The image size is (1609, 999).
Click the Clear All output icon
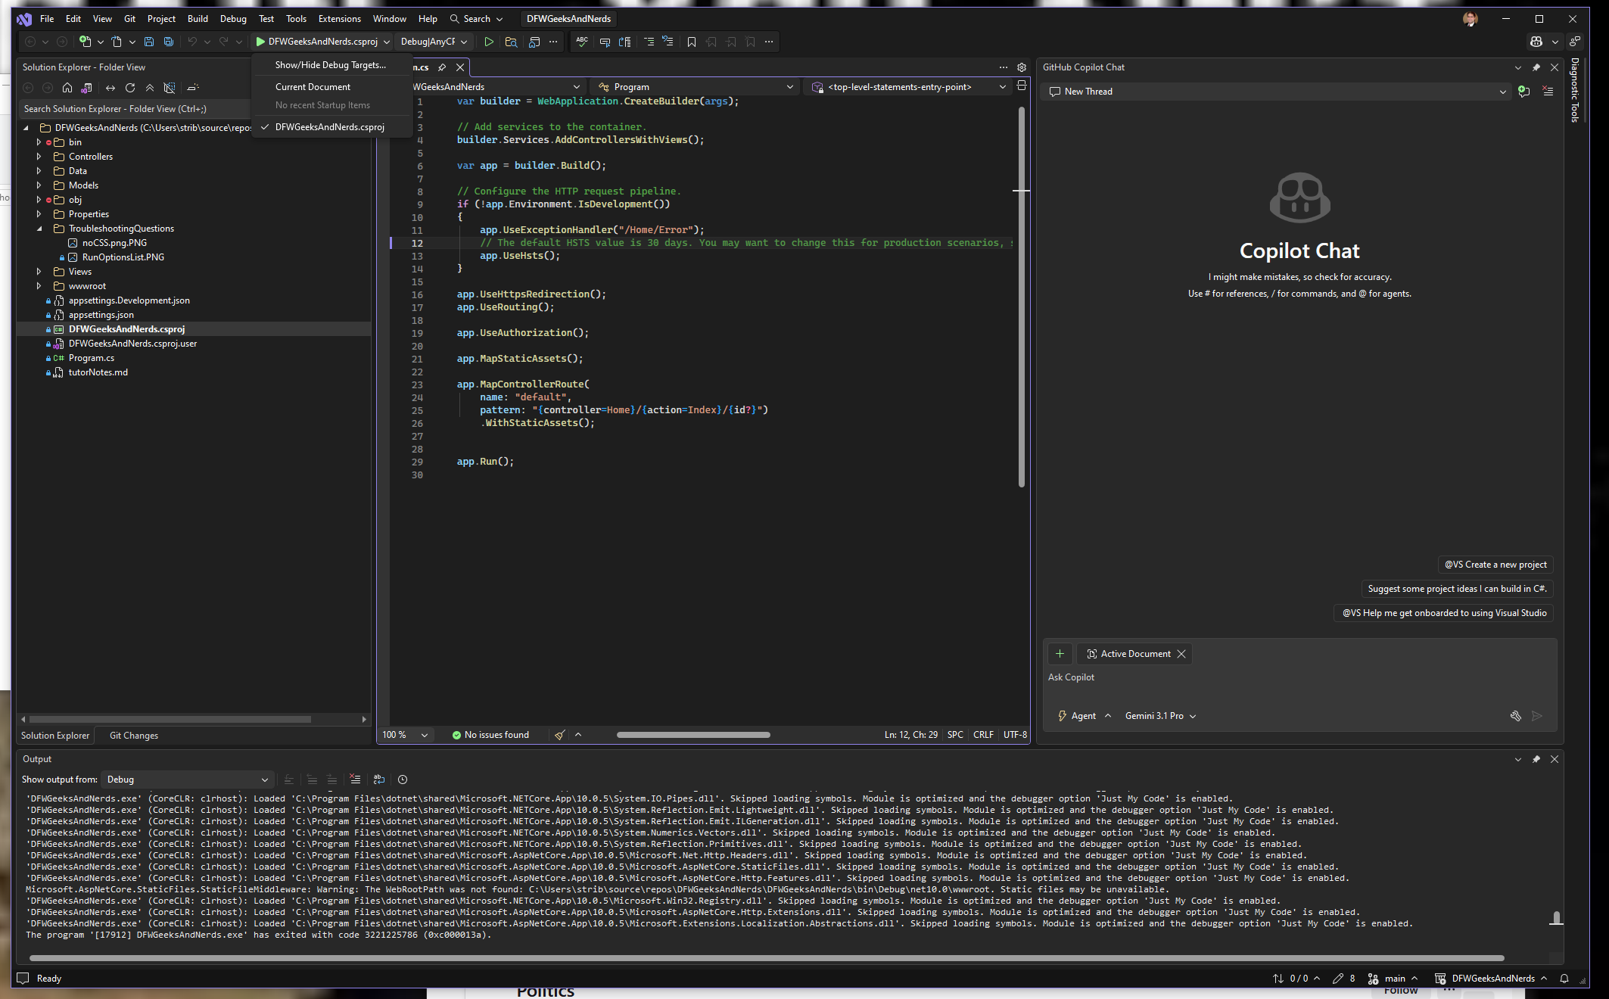355,780
